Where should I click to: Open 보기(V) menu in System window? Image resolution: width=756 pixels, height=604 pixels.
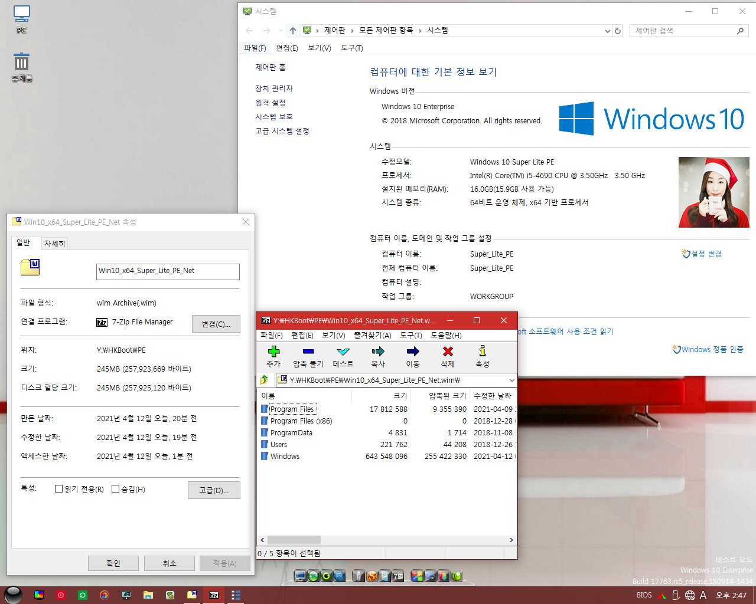(320, 48)
